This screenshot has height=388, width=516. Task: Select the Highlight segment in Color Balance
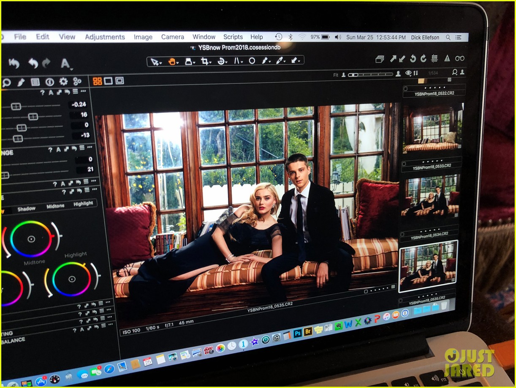pos(84,203)
